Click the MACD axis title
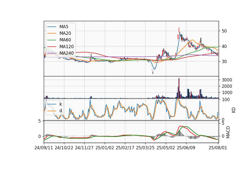The image size is (243, 174). pos(228,132)
